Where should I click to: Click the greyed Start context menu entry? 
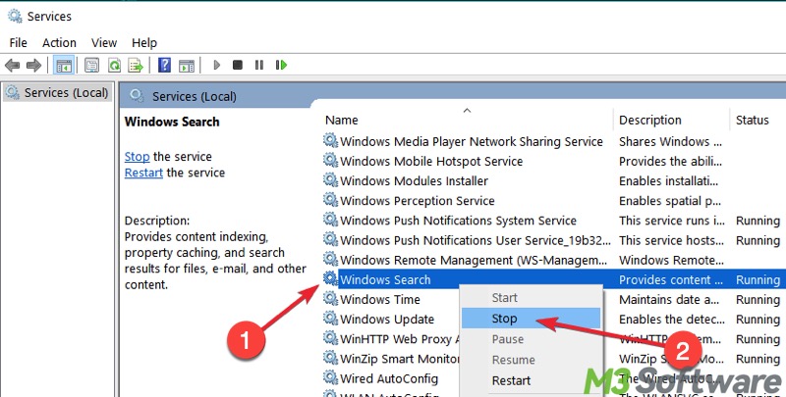(x=531, y=298)
